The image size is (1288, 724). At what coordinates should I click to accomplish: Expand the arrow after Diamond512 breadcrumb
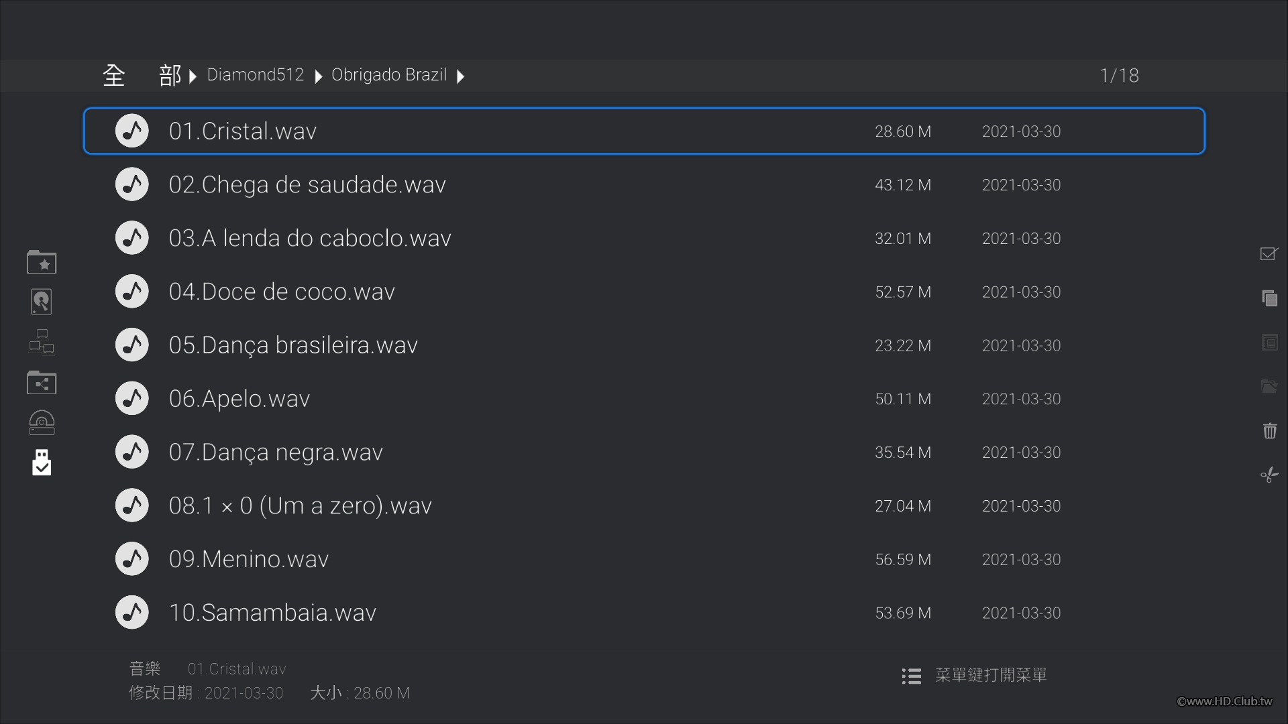click(x=319, y=76)
